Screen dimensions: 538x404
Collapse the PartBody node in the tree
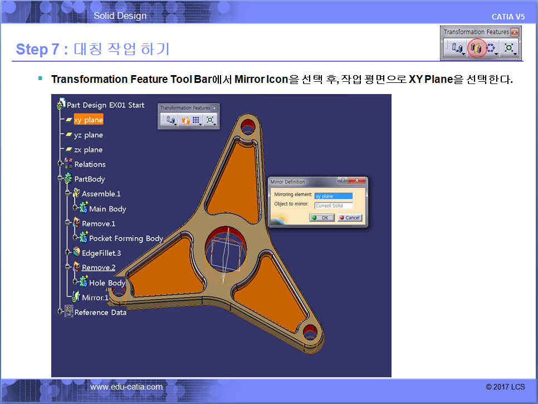point(60,179)
